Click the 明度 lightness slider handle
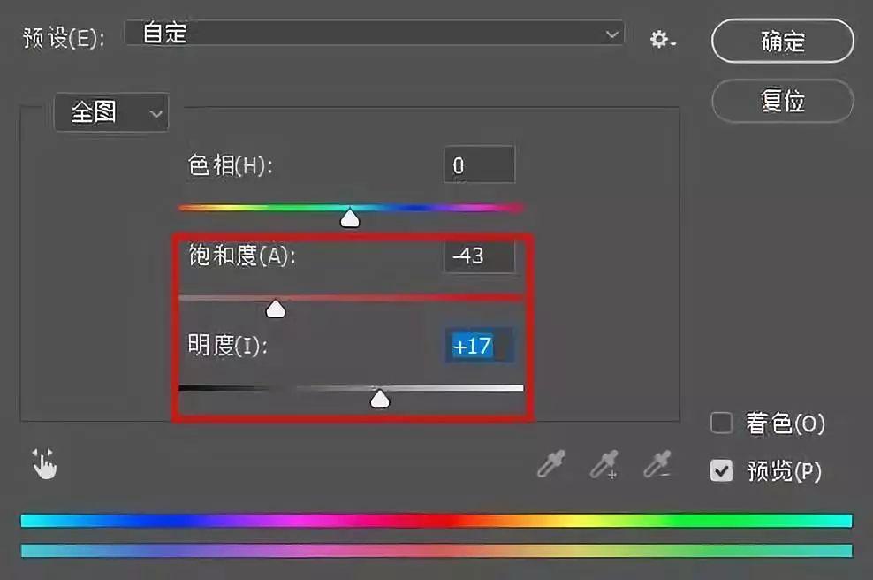The width and height of the screenshot is (873, 580). tap(380, 398)
